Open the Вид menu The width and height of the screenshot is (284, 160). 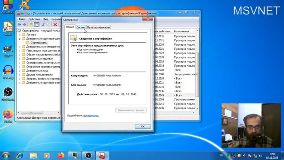[x=46, y=19]
